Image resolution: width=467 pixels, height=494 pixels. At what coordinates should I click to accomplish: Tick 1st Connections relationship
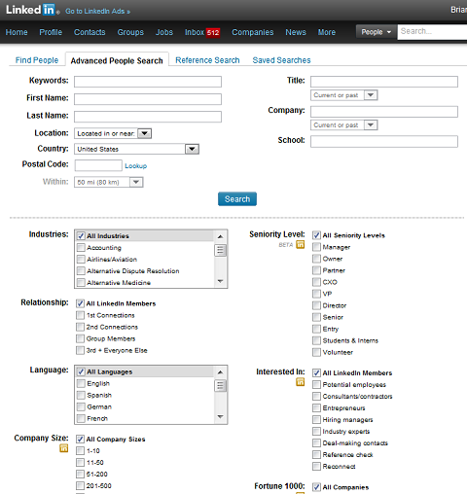(x=80, y=315)
